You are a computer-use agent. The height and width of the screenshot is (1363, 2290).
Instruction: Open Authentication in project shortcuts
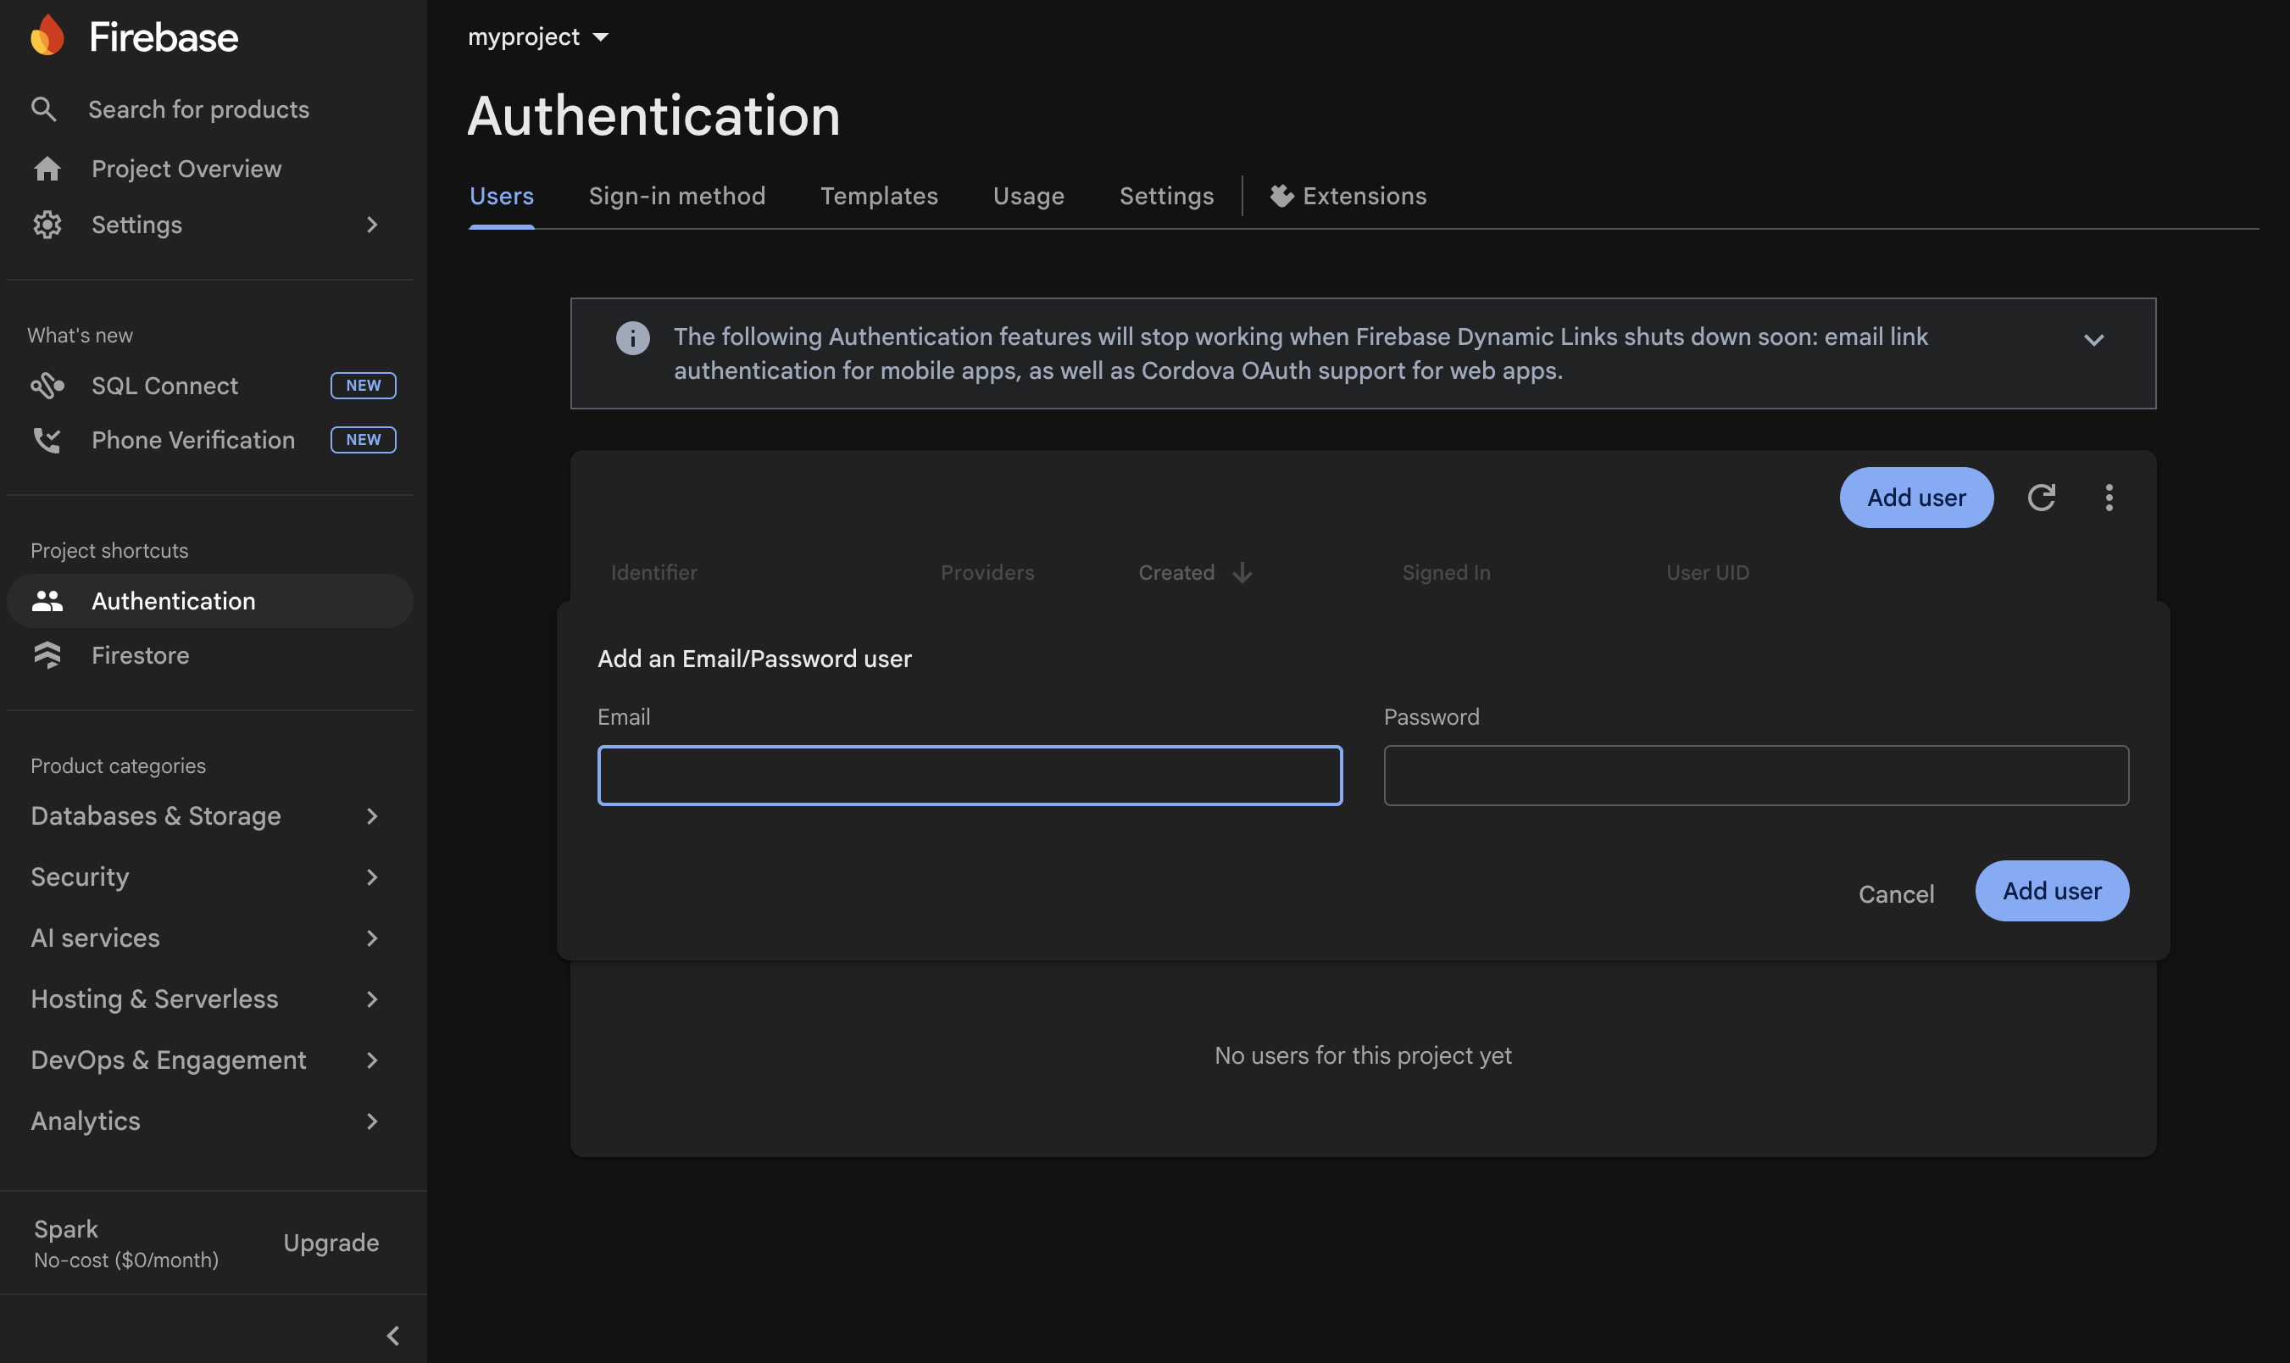(x=210, y=601)
